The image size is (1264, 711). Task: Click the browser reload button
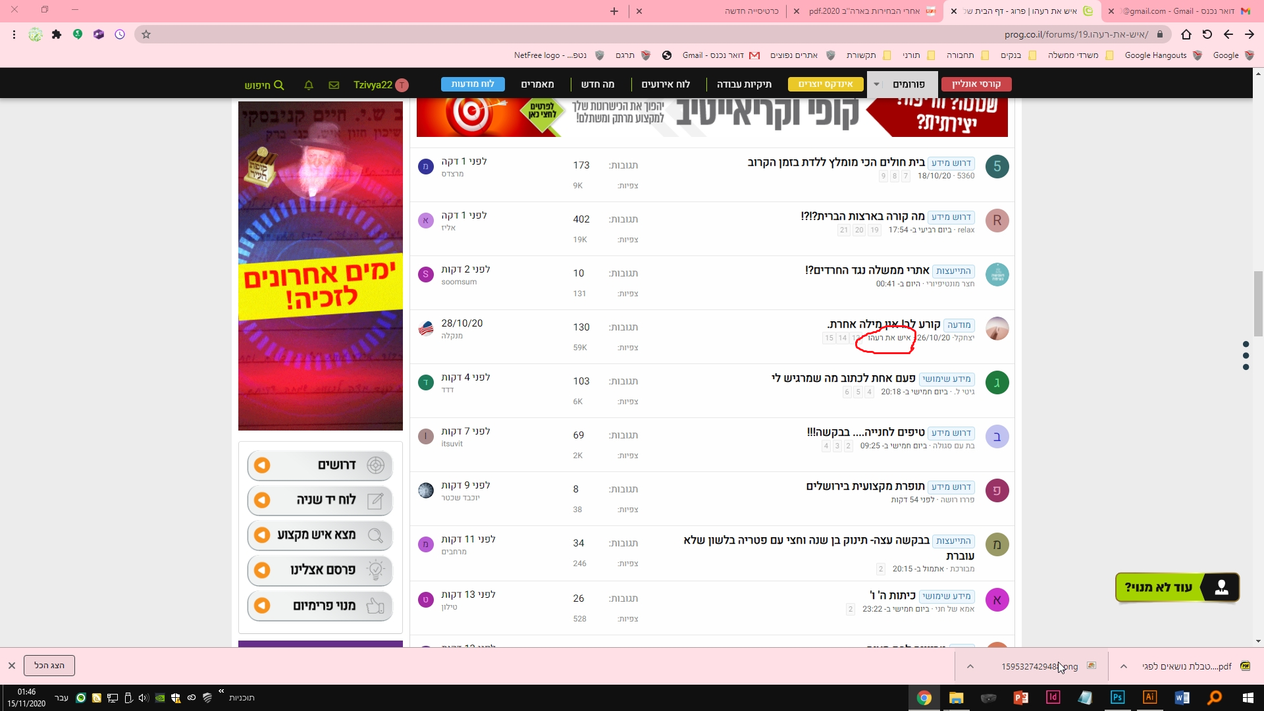(x=1207, y=34)
